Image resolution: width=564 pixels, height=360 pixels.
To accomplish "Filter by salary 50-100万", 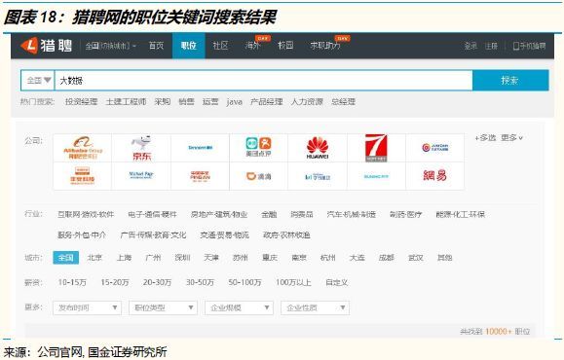I will (x=244, y=282).
